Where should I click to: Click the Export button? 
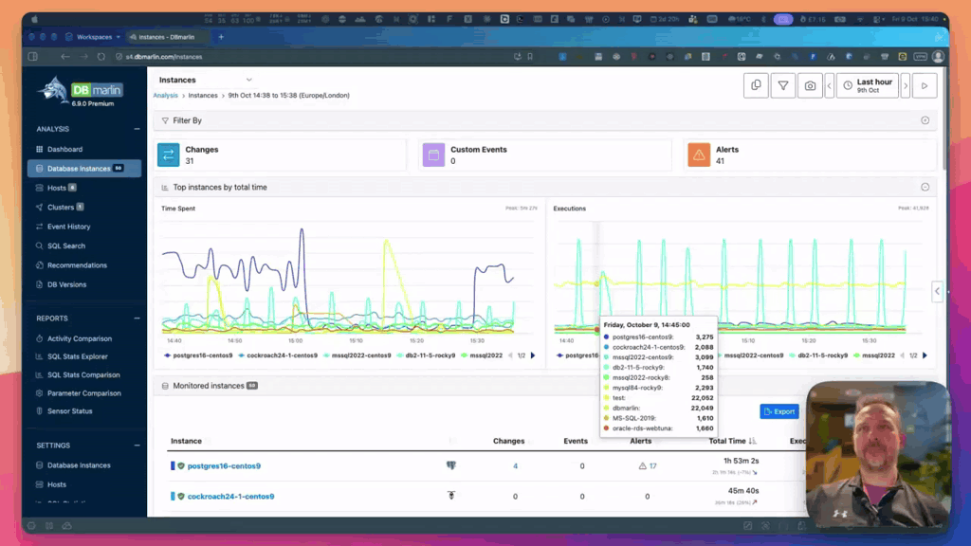(x=779, y=411)
